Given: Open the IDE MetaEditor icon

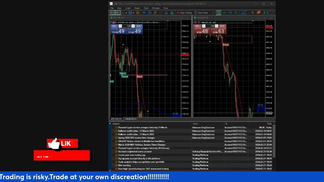Looking at the screenshot, I should click(144, 13).
